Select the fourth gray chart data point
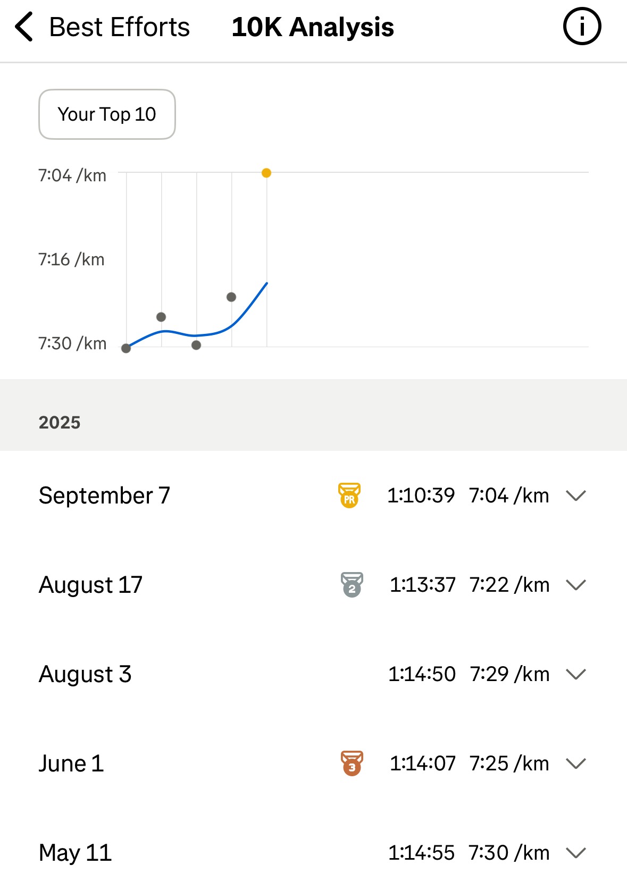The width and height of the screenshot is (627, 890). (231, 297)
